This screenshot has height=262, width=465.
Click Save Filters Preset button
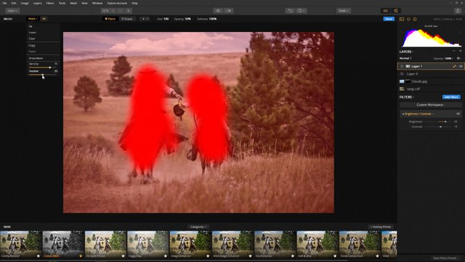445,258
